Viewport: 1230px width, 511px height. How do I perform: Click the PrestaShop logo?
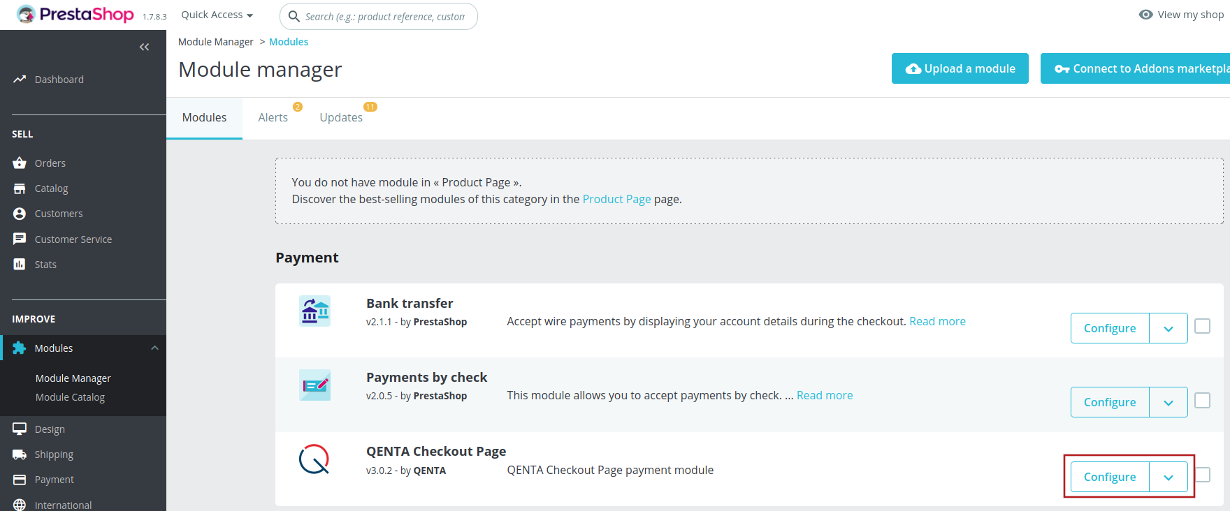pos(75,14)
